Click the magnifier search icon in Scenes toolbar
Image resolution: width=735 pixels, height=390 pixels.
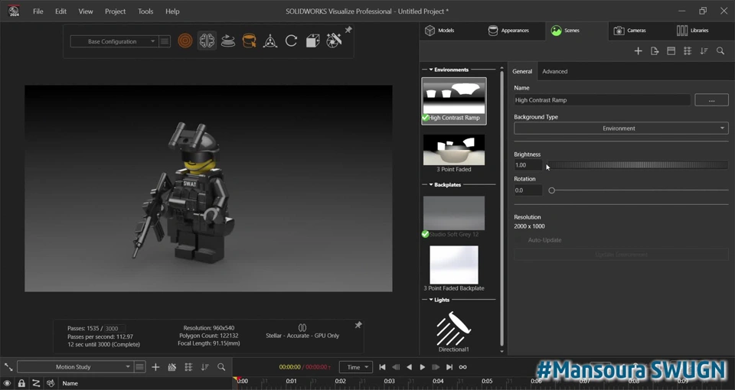click(720, 51)
